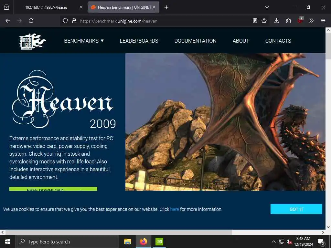The height and width of the screenshot is (248, 331).
Task: Open the notification center icon
Action: coord(321,242)
